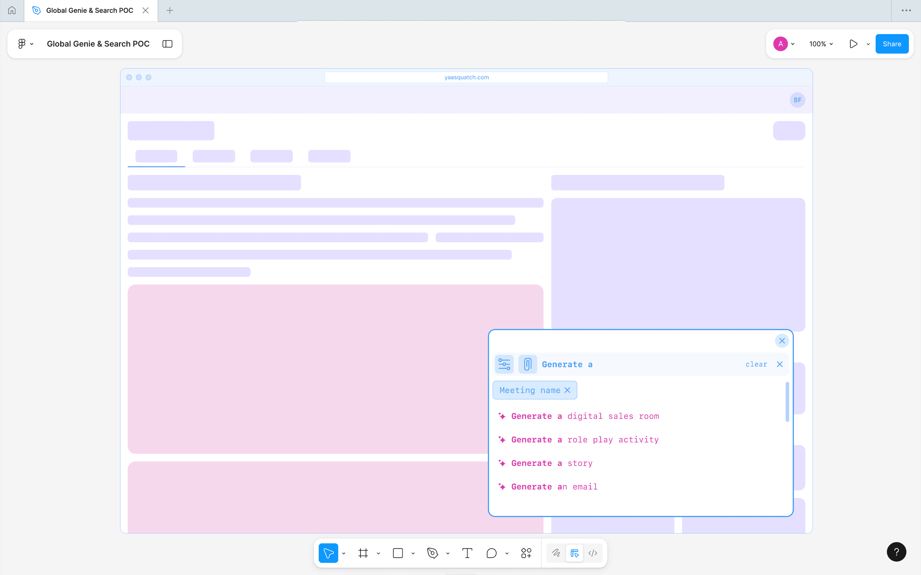Viewport: 921px width, 575px height.
Task: Select the Comment tool
Action: coord(491,553)
